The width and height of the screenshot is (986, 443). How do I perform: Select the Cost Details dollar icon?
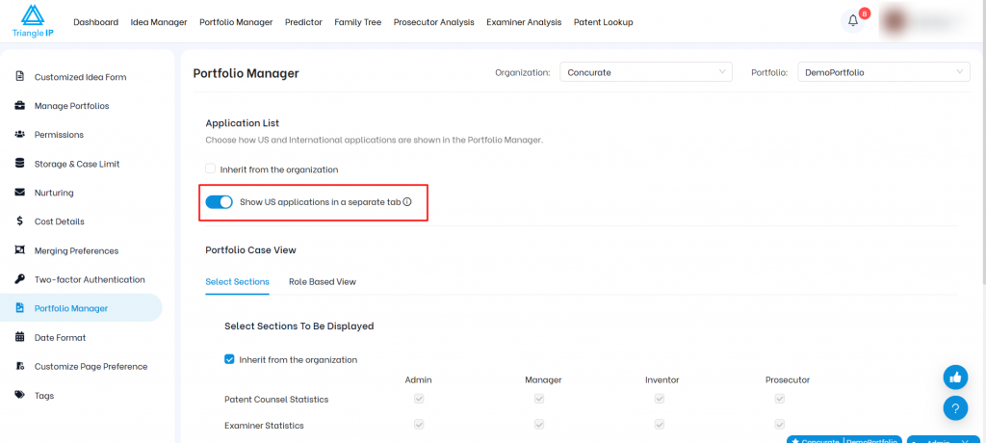20,221
